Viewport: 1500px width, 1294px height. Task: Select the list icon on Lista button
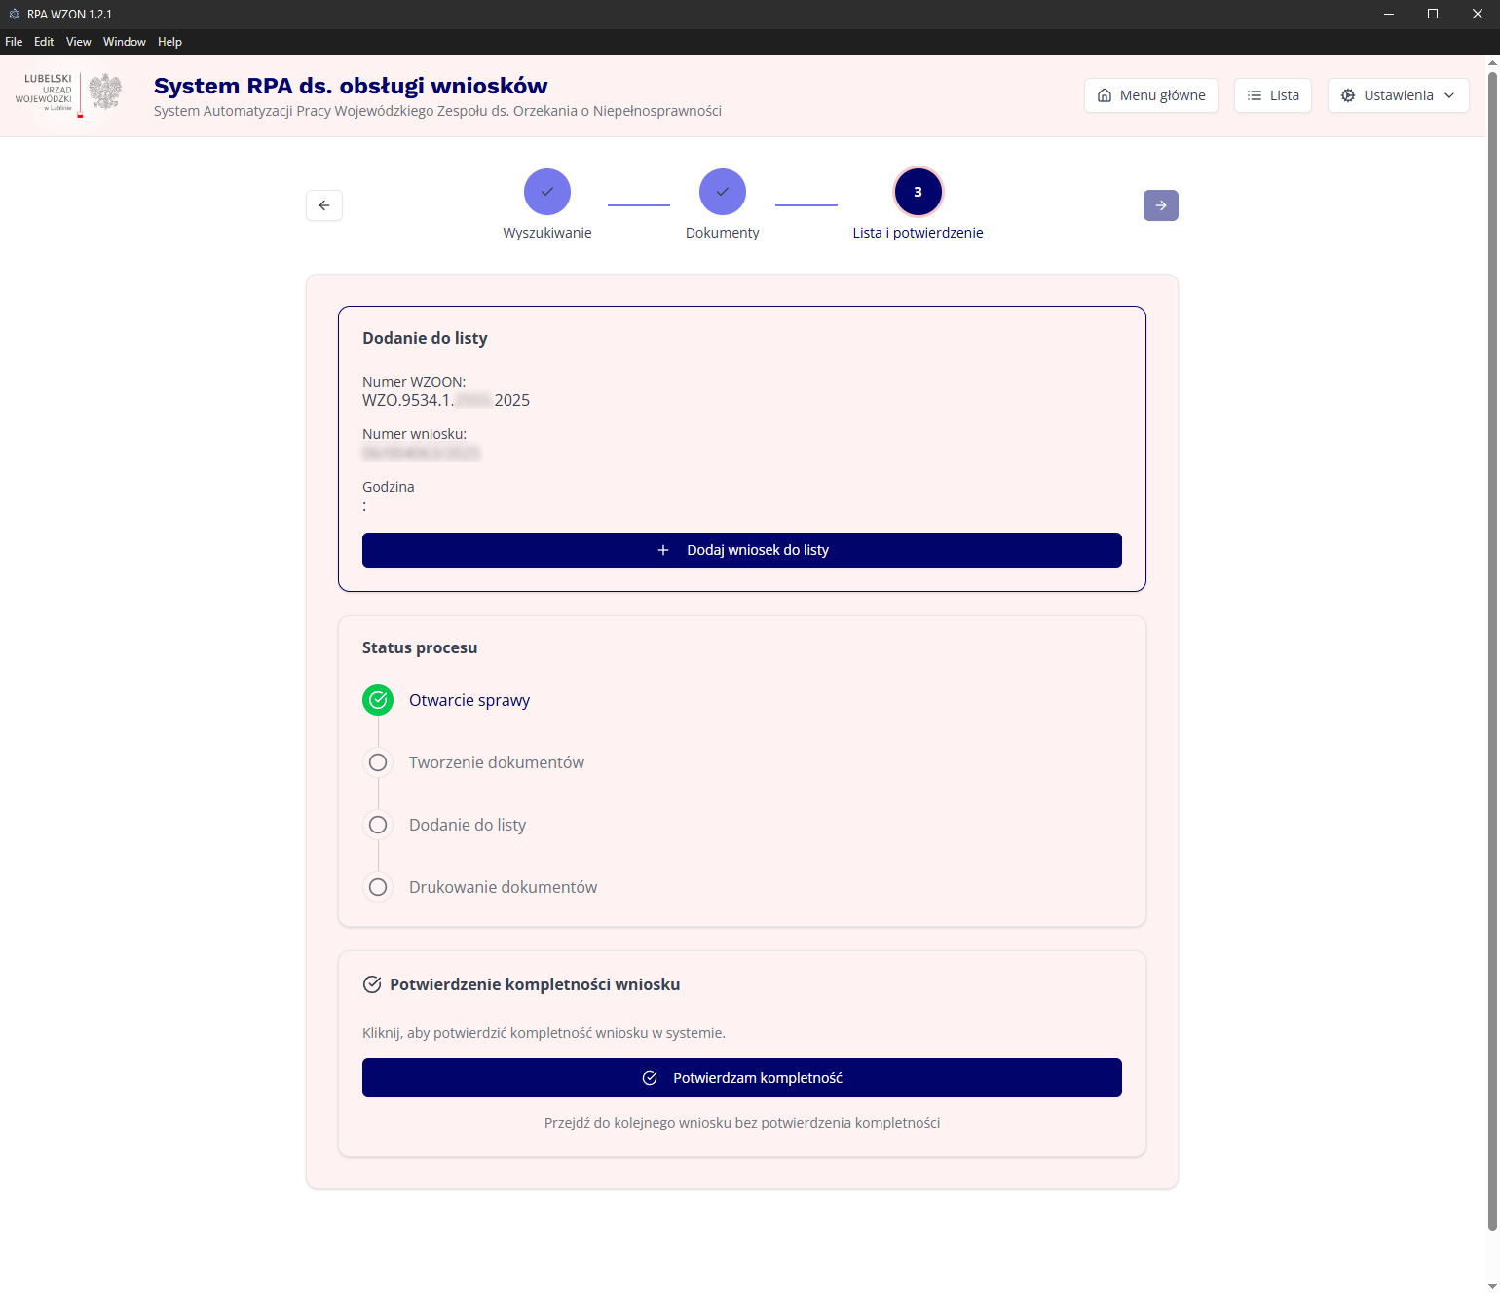[1254, 95]
